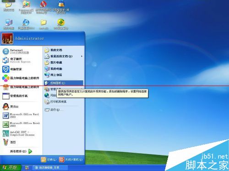The height and width of the screenshot is (171, 229).
Task: Open 强力卸载电脑上的软件 with the colorful clover icon
Action: (21, 78)
